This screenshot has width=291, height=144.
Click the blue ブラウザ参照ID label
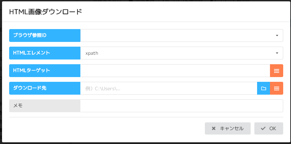click(45, 35)
